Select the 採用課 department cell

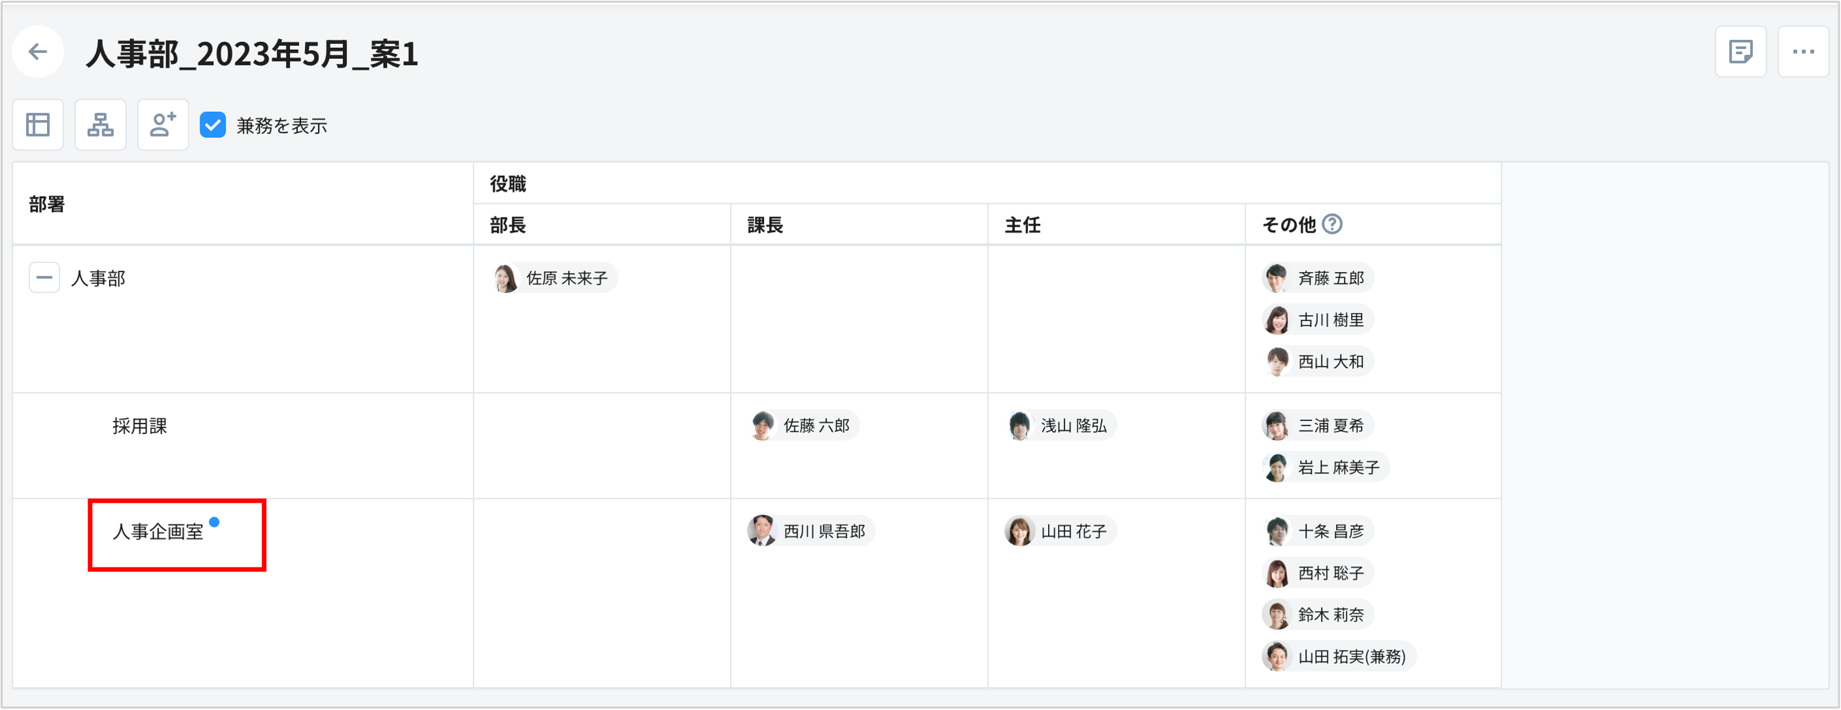tap(140, 426)
